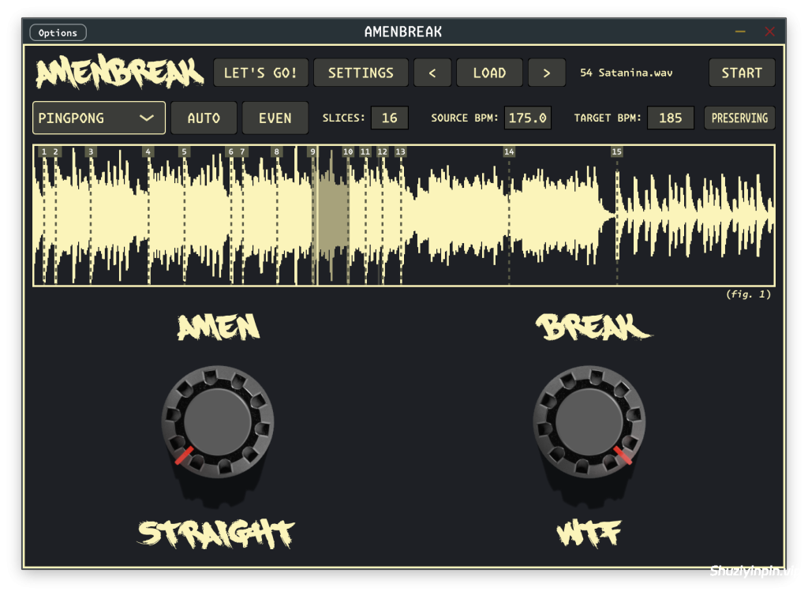Screen dimensions: 808x595
Task: Select the previous sample arrow
Action: pyautogui.click(x=432, y=72)
